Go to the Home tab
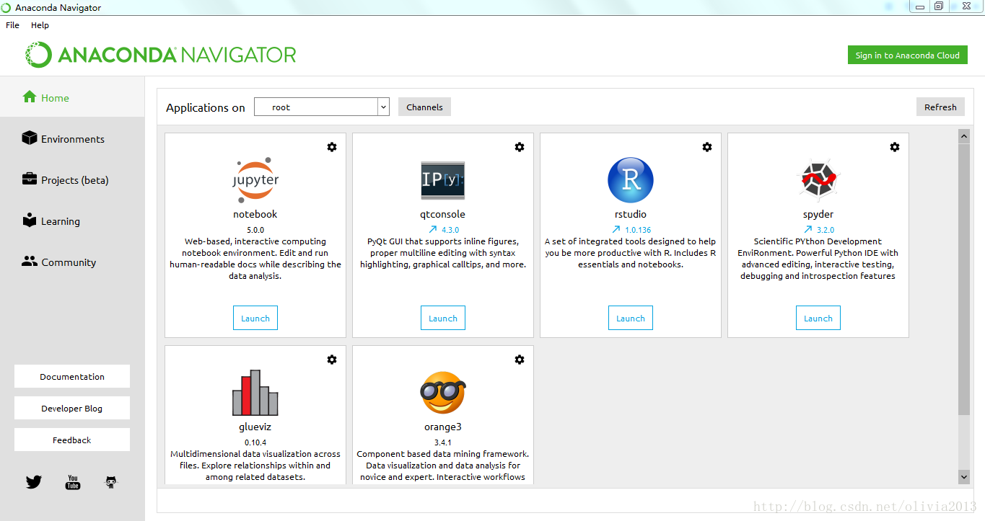This screenshot has height=521, width=985. coord(72,97)
